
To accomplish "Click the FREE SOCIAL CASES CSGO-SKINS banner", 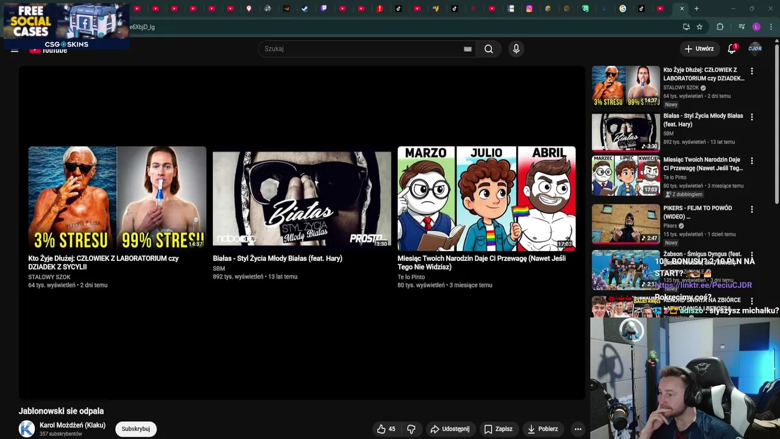I will point(66,26).
